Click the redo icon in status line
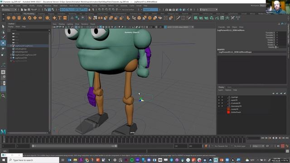The image size is (290, 163). [36, 10]
